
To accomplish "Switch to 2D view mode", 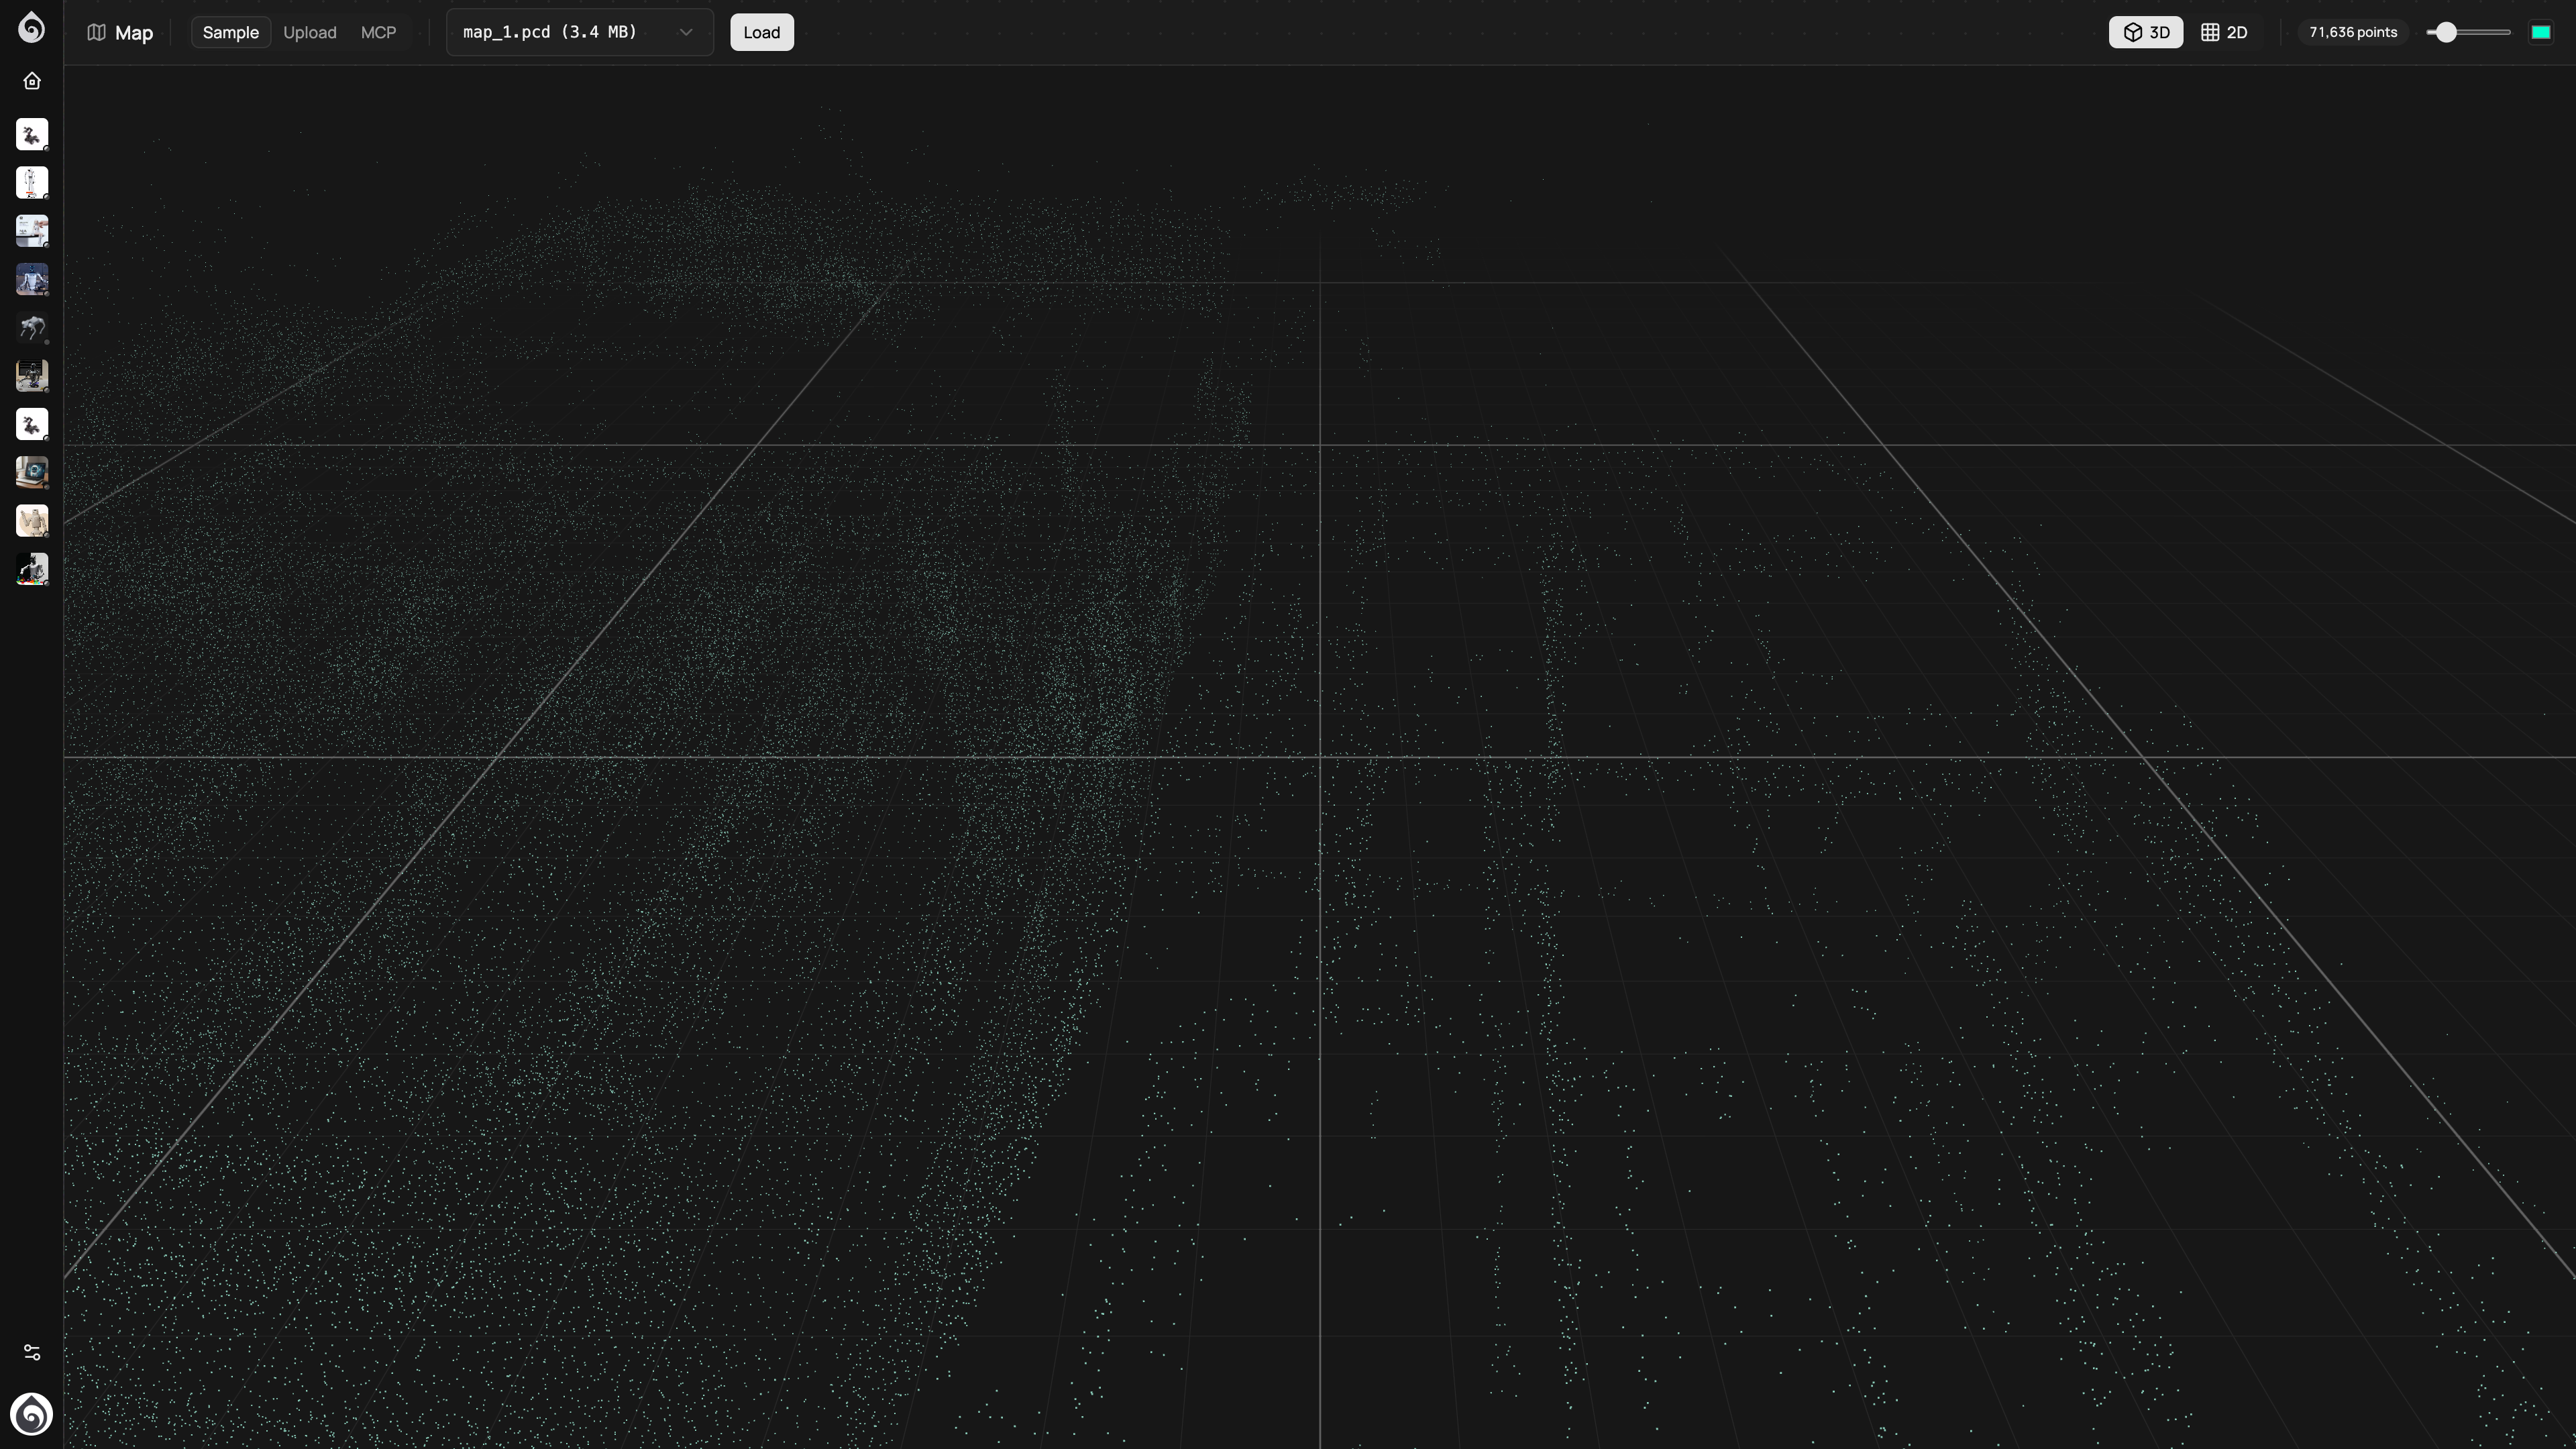I will (x=2225, y=32).
